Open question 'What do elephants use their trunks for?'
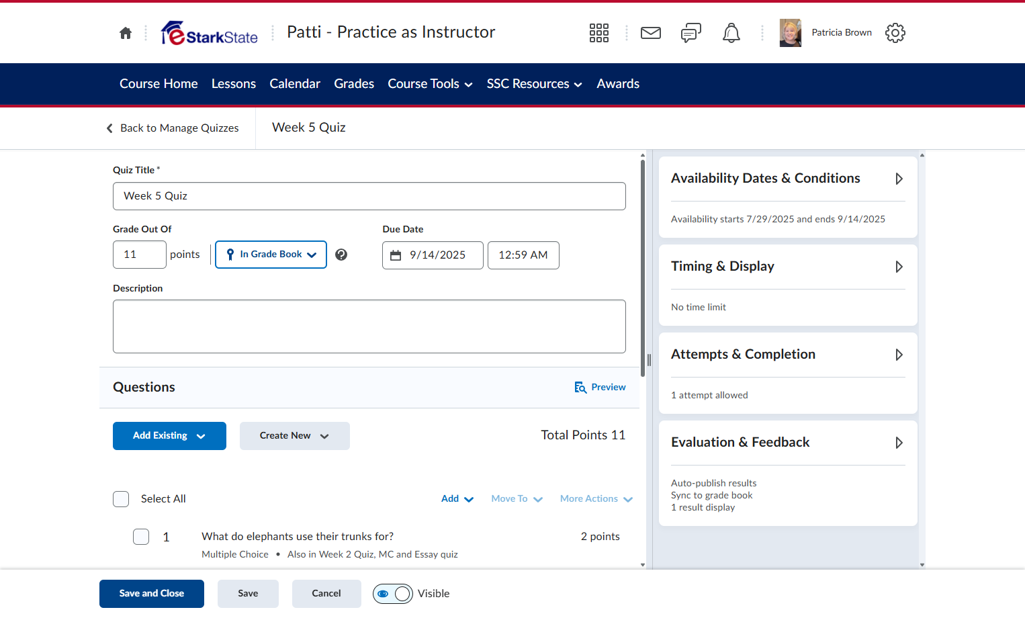Image resolution: width=1025 pixels, height=618 pixels. pyautogui.click(x=298, y=537)
